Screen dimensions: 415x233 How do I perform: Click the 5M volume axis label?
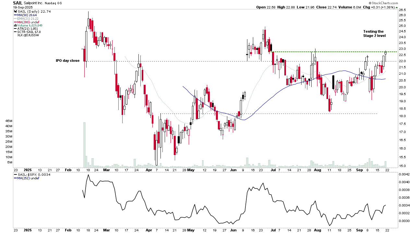(10, 162)
